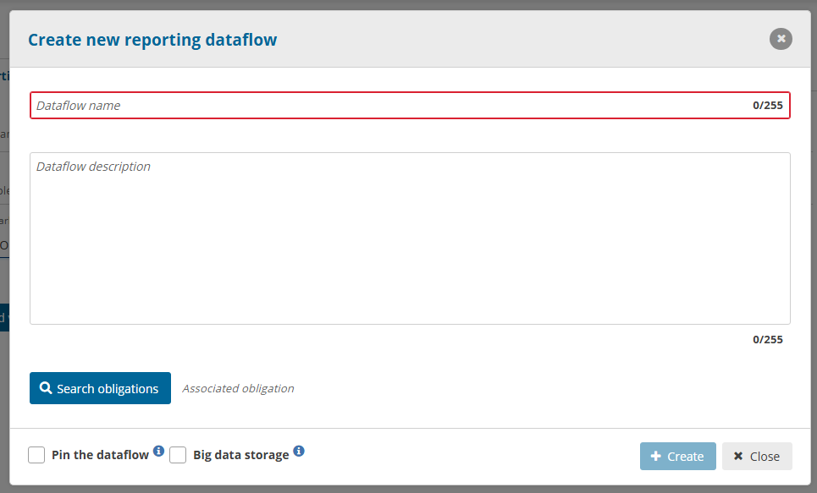Click the Create new reporting dataflow title
Screen dimensions: 817x493
pos(152,40)
